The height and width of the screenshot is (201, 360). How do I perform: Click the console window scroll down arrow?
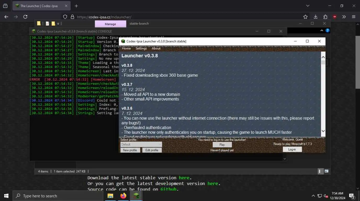[x=285, y=158]
